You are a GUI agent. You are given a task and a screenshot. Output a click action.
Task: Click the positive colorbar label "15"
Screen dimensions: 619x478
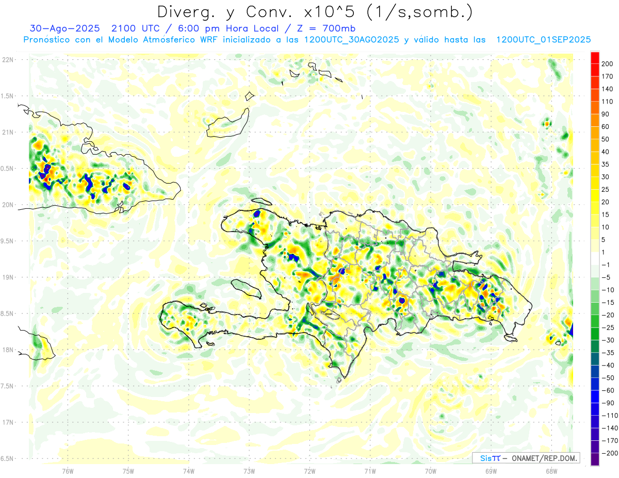(606, 215)
